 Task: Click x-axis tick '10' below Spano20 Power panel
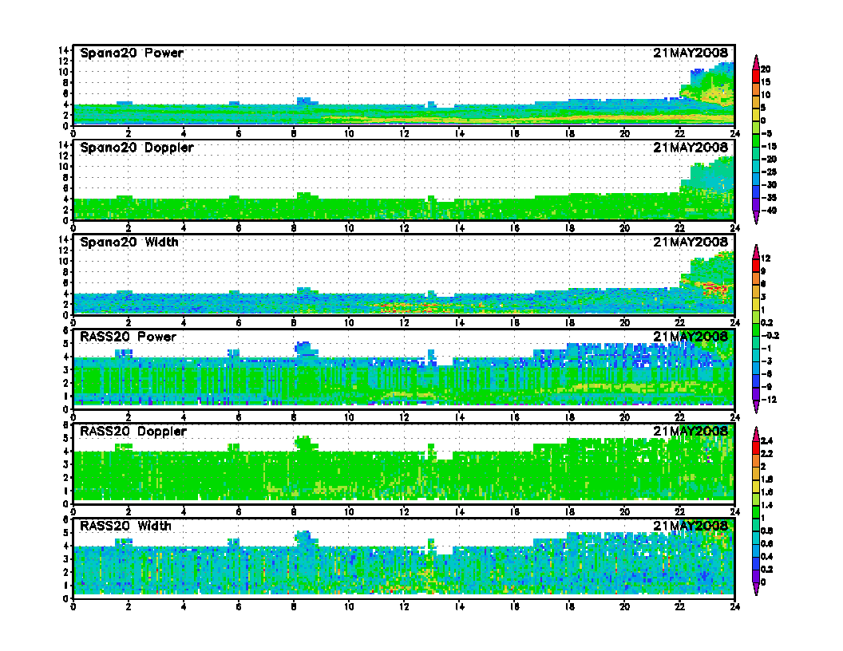[x=349, y=134]
